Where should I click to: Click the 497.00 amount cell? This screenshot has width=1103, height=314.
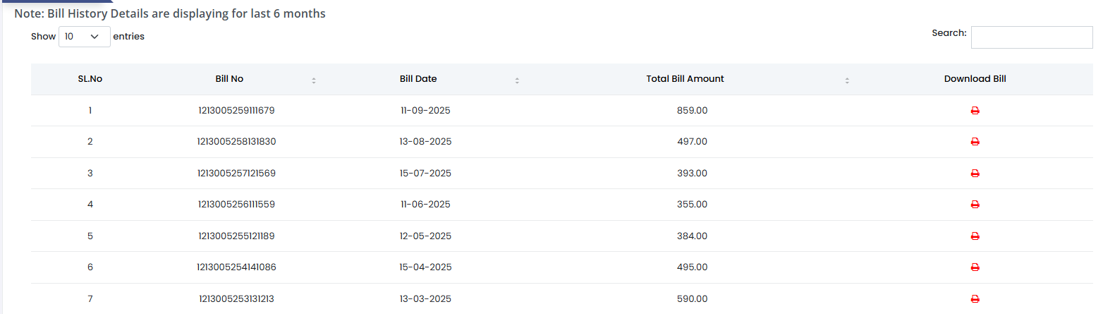coord(692,142)
